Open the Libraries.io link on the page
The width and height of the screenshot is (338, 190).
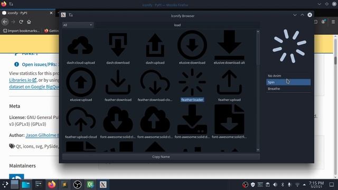[23, 80]
